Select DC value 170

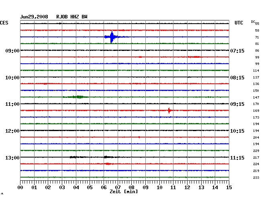256,104
